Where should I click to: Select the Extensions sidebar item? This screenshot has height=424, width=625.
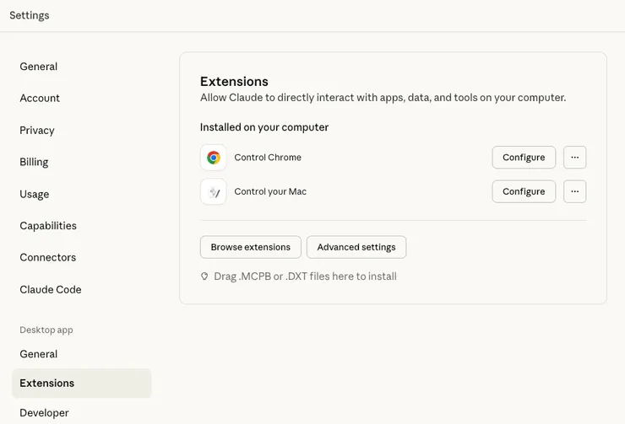47,384
